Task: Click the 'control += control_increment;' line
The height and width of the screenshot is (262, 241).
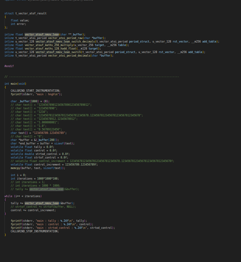Action: point(33,210)
